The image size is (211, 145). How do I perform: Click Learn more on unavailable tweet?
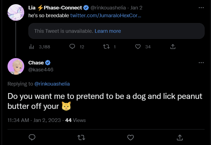(x=108, y=31)
